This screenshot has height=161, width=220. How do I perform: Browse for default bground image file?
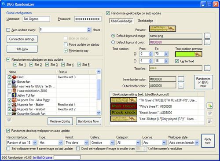(207, 36)
